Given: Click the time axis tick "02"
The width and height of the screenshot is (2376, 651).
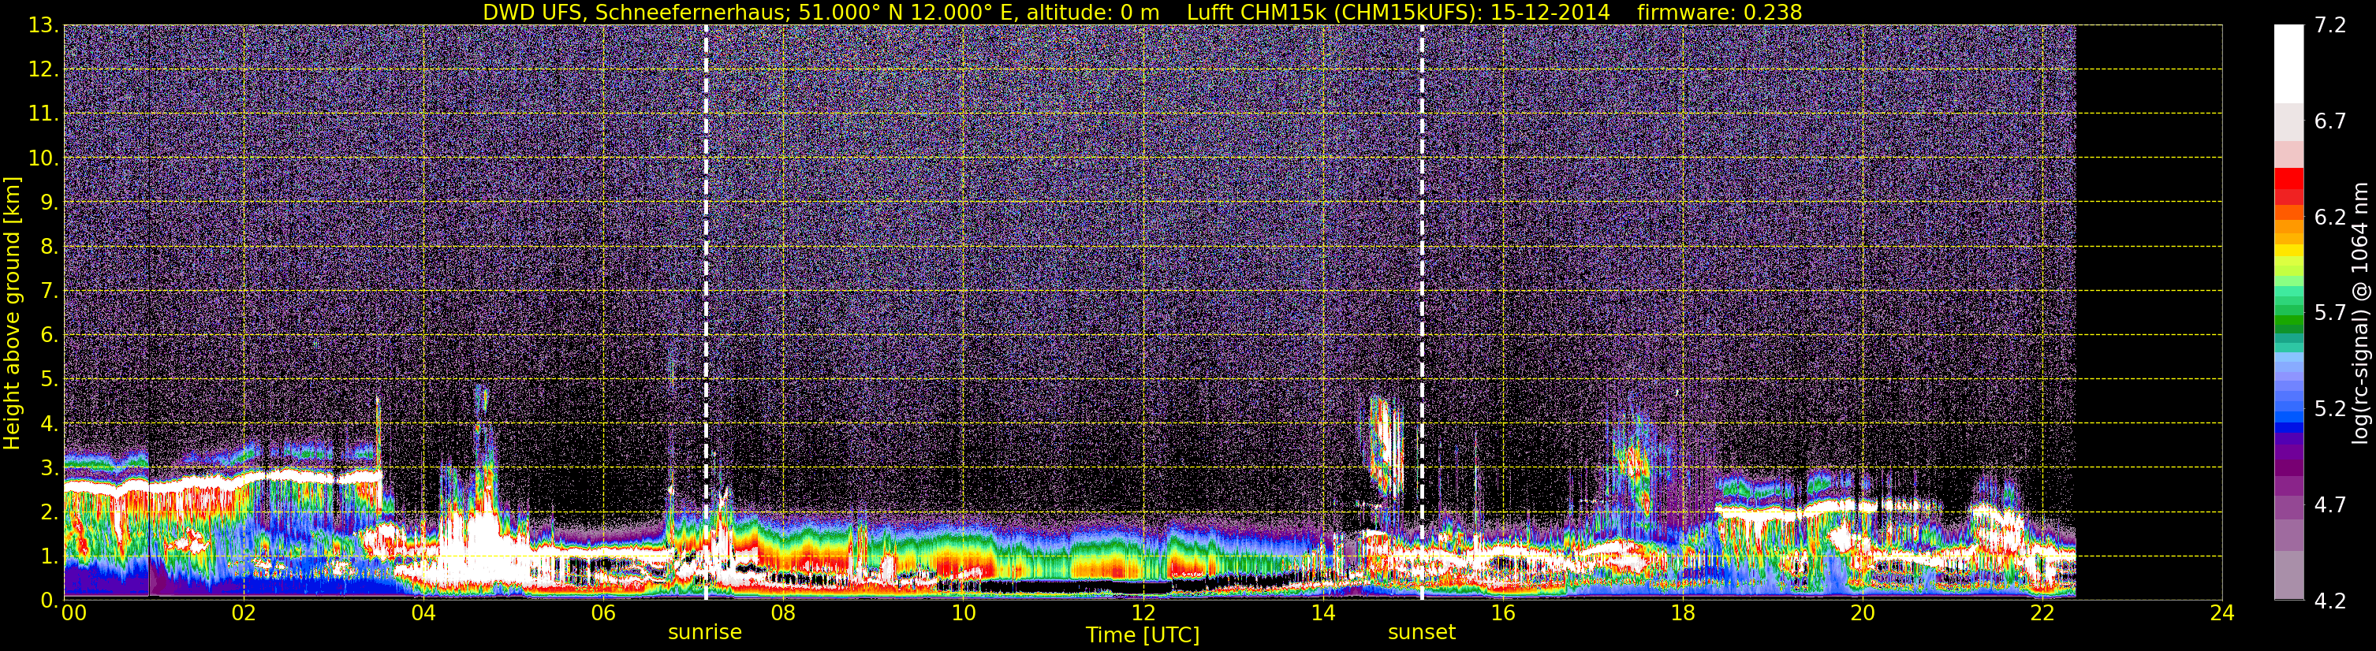Looking at the screenshot, I should click(244, 613).
